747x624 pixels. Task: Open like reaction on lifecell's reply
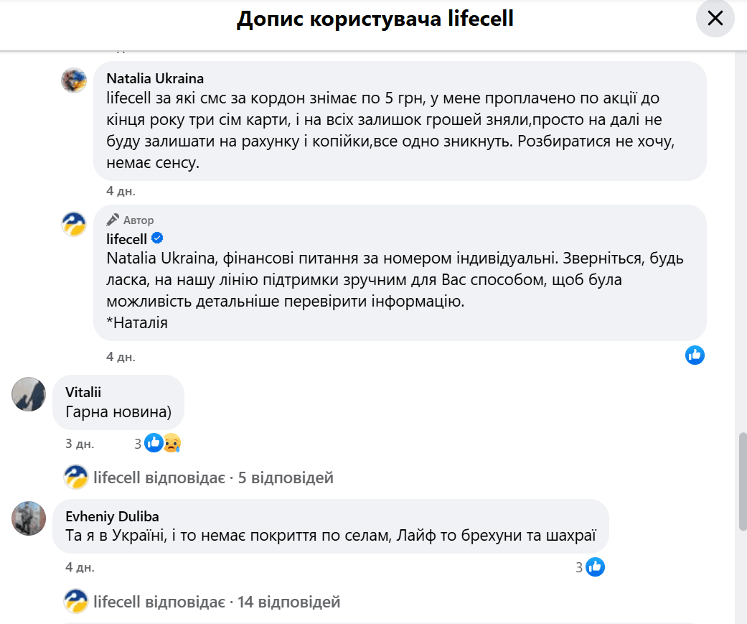tap(695, 355)
